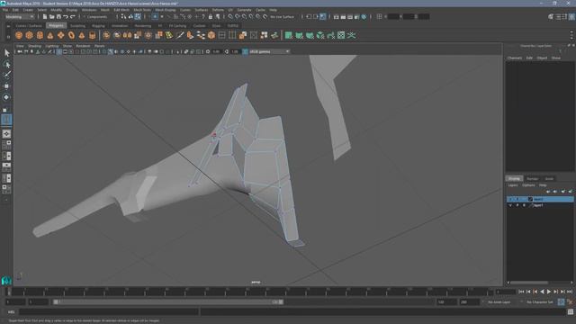576x324 pixels.
Task: Select the Paint Selection tool in toolbox
Action: (x=6, y=75)
